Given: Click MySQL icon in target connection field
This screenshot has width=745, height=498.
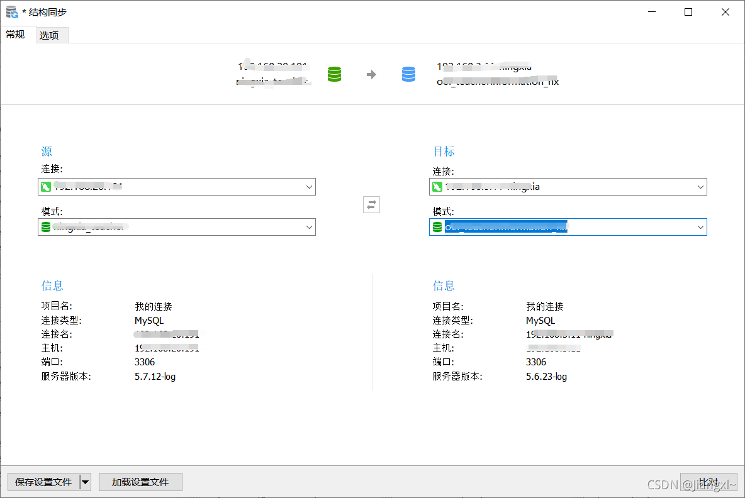Looking at the screenshot, I should click(437, 187).
